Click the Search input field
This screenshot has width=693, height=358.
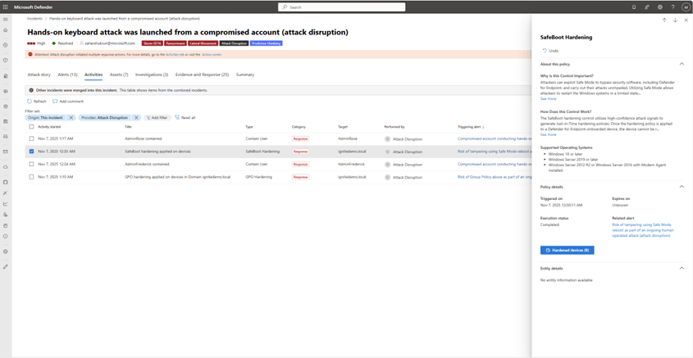tap(342, 7)
